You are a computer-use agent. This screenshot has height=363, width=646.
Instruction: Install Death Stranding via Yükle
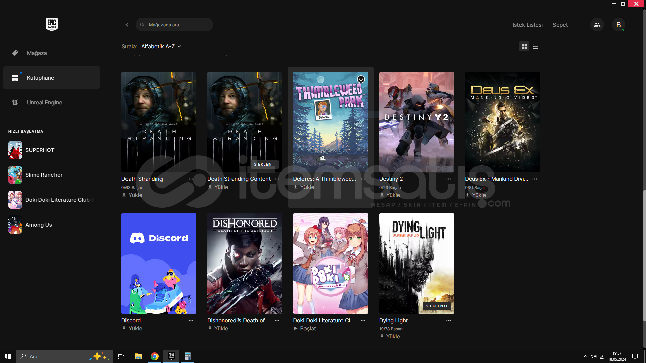click(132, 195)
